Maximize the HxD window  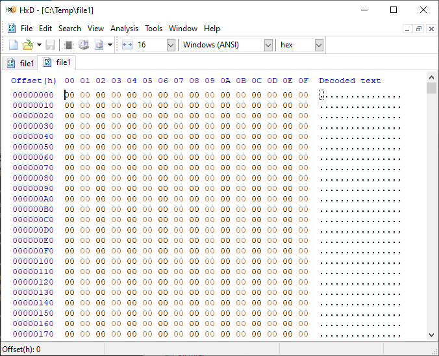pyautogui.click(x=394, y=10)
